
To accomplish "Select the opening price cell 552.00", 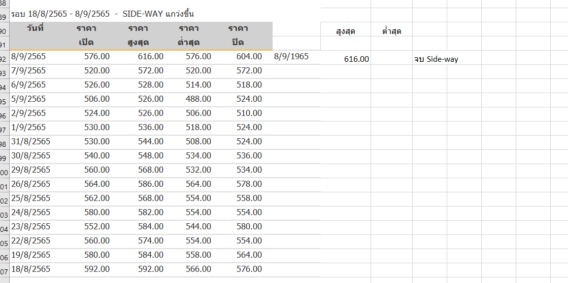I will pos(96,227).
